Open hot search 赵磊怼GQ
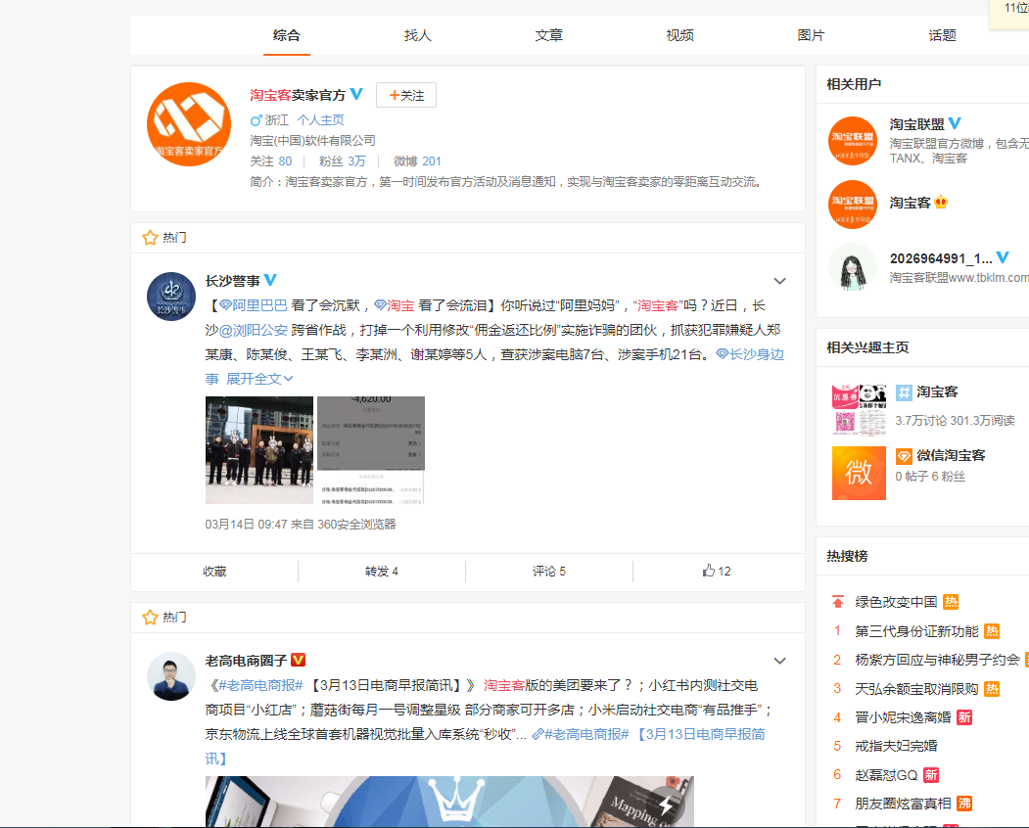 [x=886, y=775]
